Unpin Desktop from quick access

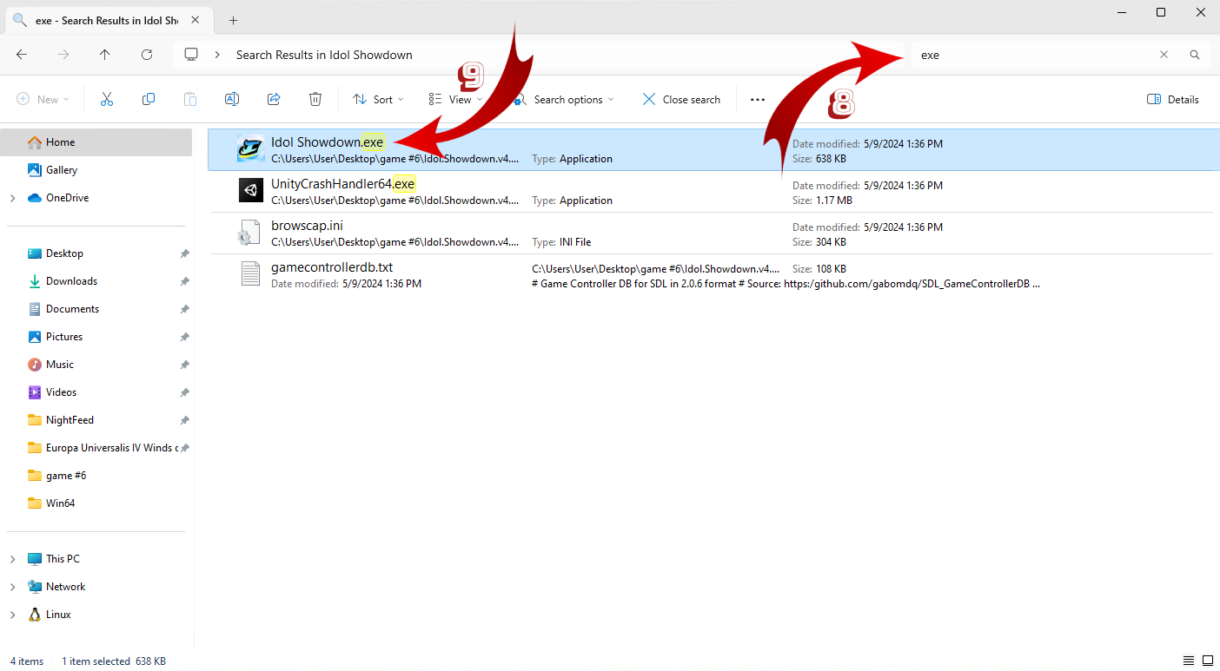click(x=184, y=253)
